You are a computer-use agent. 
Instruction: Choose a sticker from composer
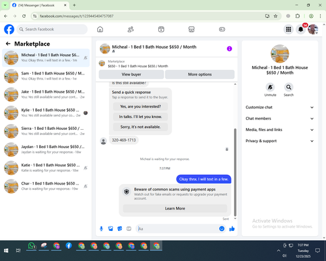[120, 228]
